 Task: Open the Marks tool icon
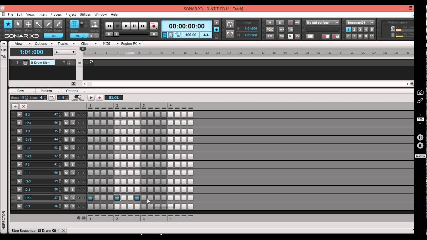(94, 25)
